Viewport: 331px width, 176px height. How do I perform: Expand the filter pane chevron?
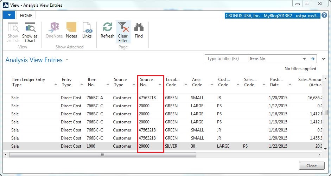324,59
